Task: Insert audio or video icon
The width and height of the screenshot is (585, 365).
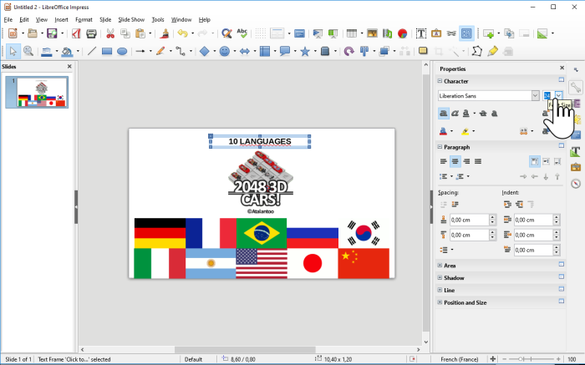Action: (x=387, y=33)
